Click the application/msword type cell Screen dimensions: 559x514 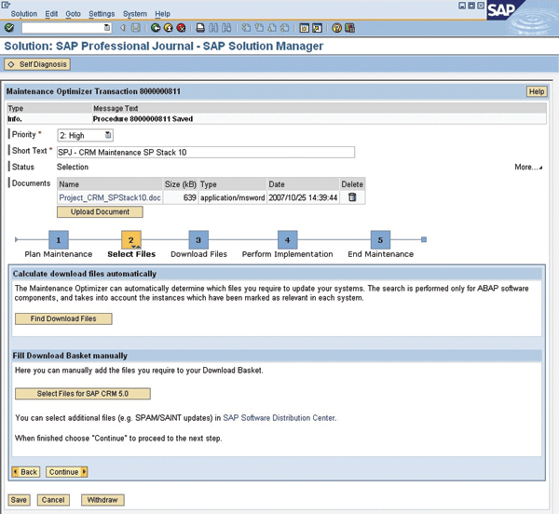pos(232,197)
